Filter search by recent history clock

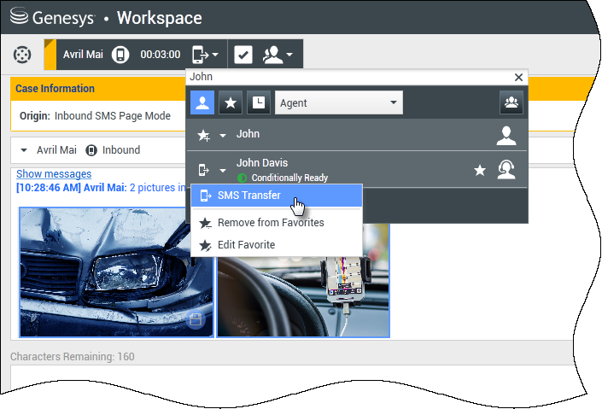tap(259, 103)
